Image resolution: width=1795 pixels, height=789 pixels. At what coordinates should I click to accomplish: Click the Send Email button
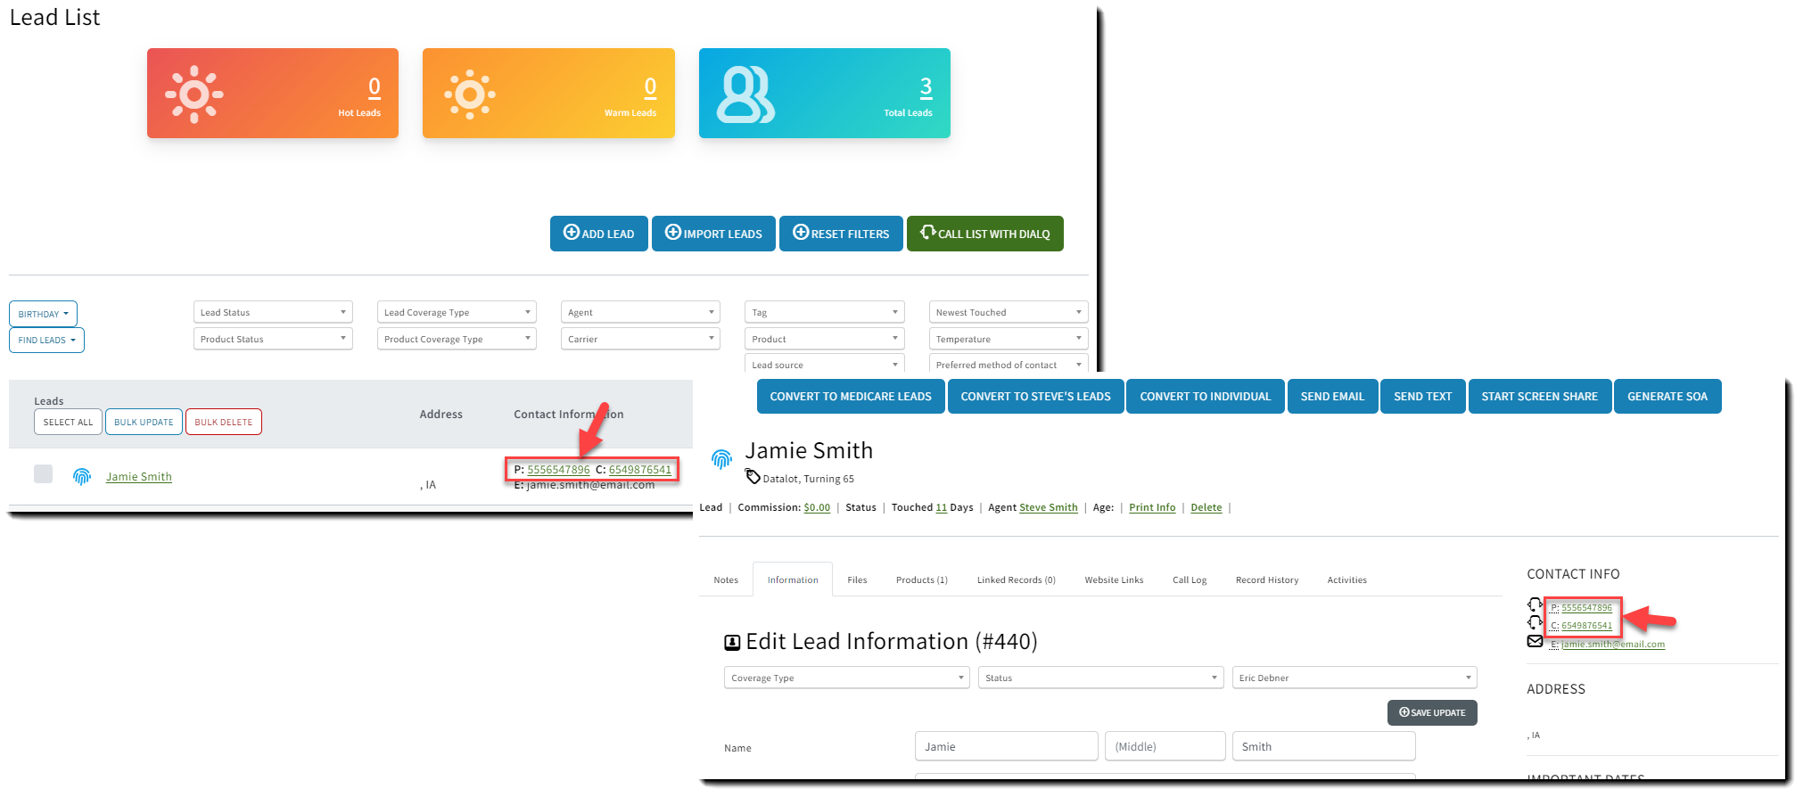[x=1332, y=397]
